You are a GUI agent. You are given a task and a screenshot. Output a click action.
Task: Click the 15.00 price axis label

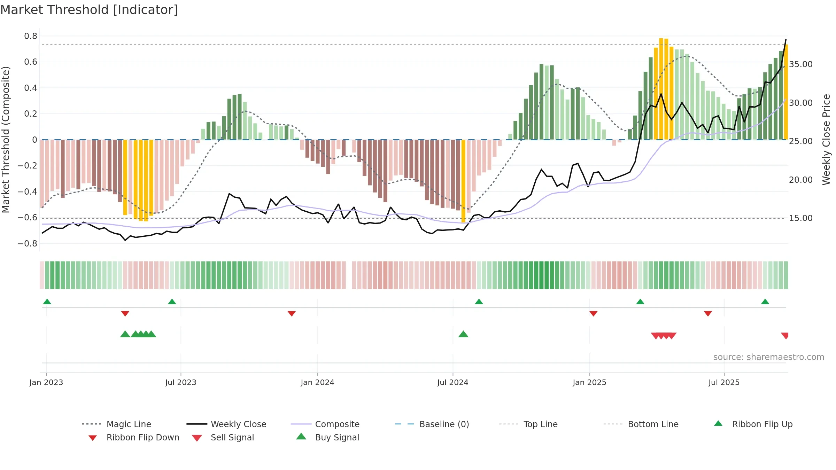(801, 218)
